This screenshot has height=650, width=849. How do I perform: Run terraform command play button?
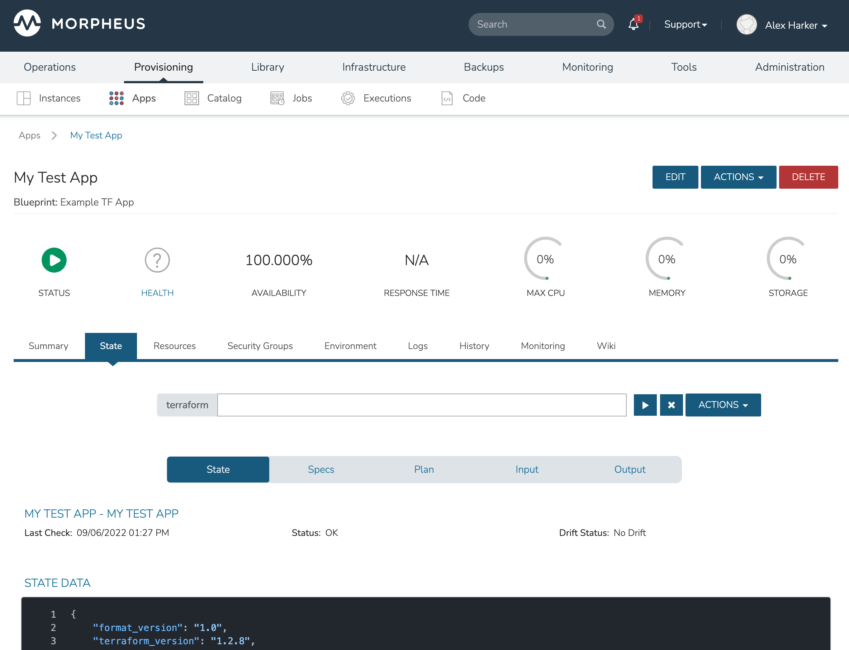[645, 405]
